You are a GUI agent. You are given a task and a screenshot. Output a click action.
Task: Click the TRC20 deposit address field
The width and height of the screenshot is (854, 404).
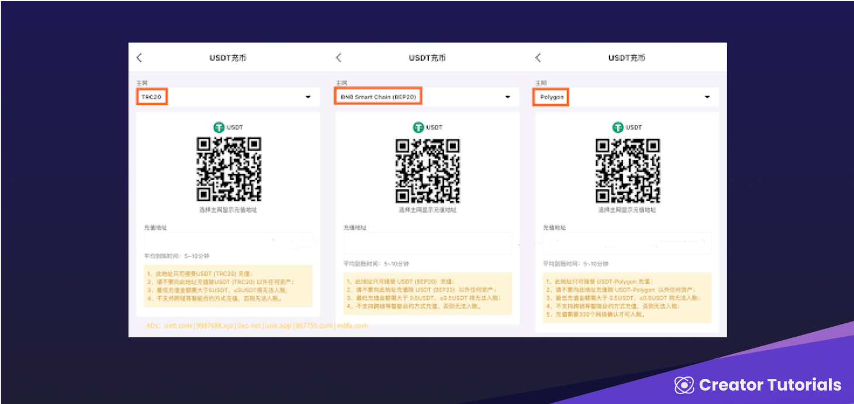229,241
